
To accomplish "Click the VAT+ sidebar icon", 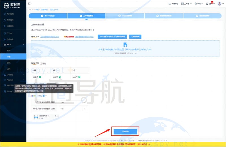I will (5, 45).
